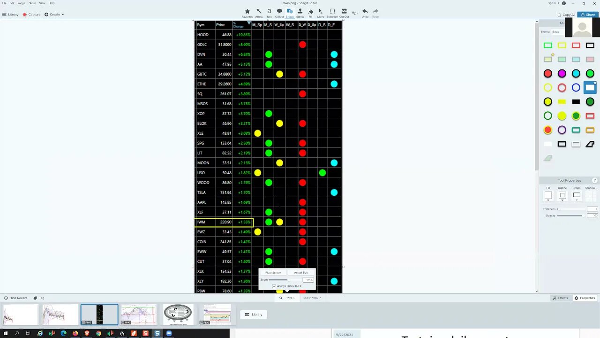Open the Image menu
600x338 pixels.
(x=21, y=3)
